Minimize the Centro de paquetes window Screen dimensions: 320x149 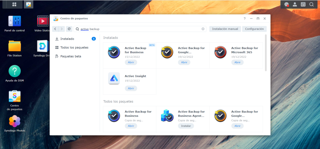point(251,18)
